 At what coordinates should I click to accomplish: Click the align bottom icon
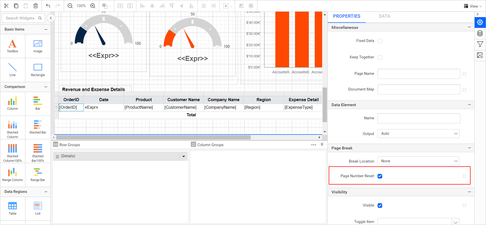point(191,6)
